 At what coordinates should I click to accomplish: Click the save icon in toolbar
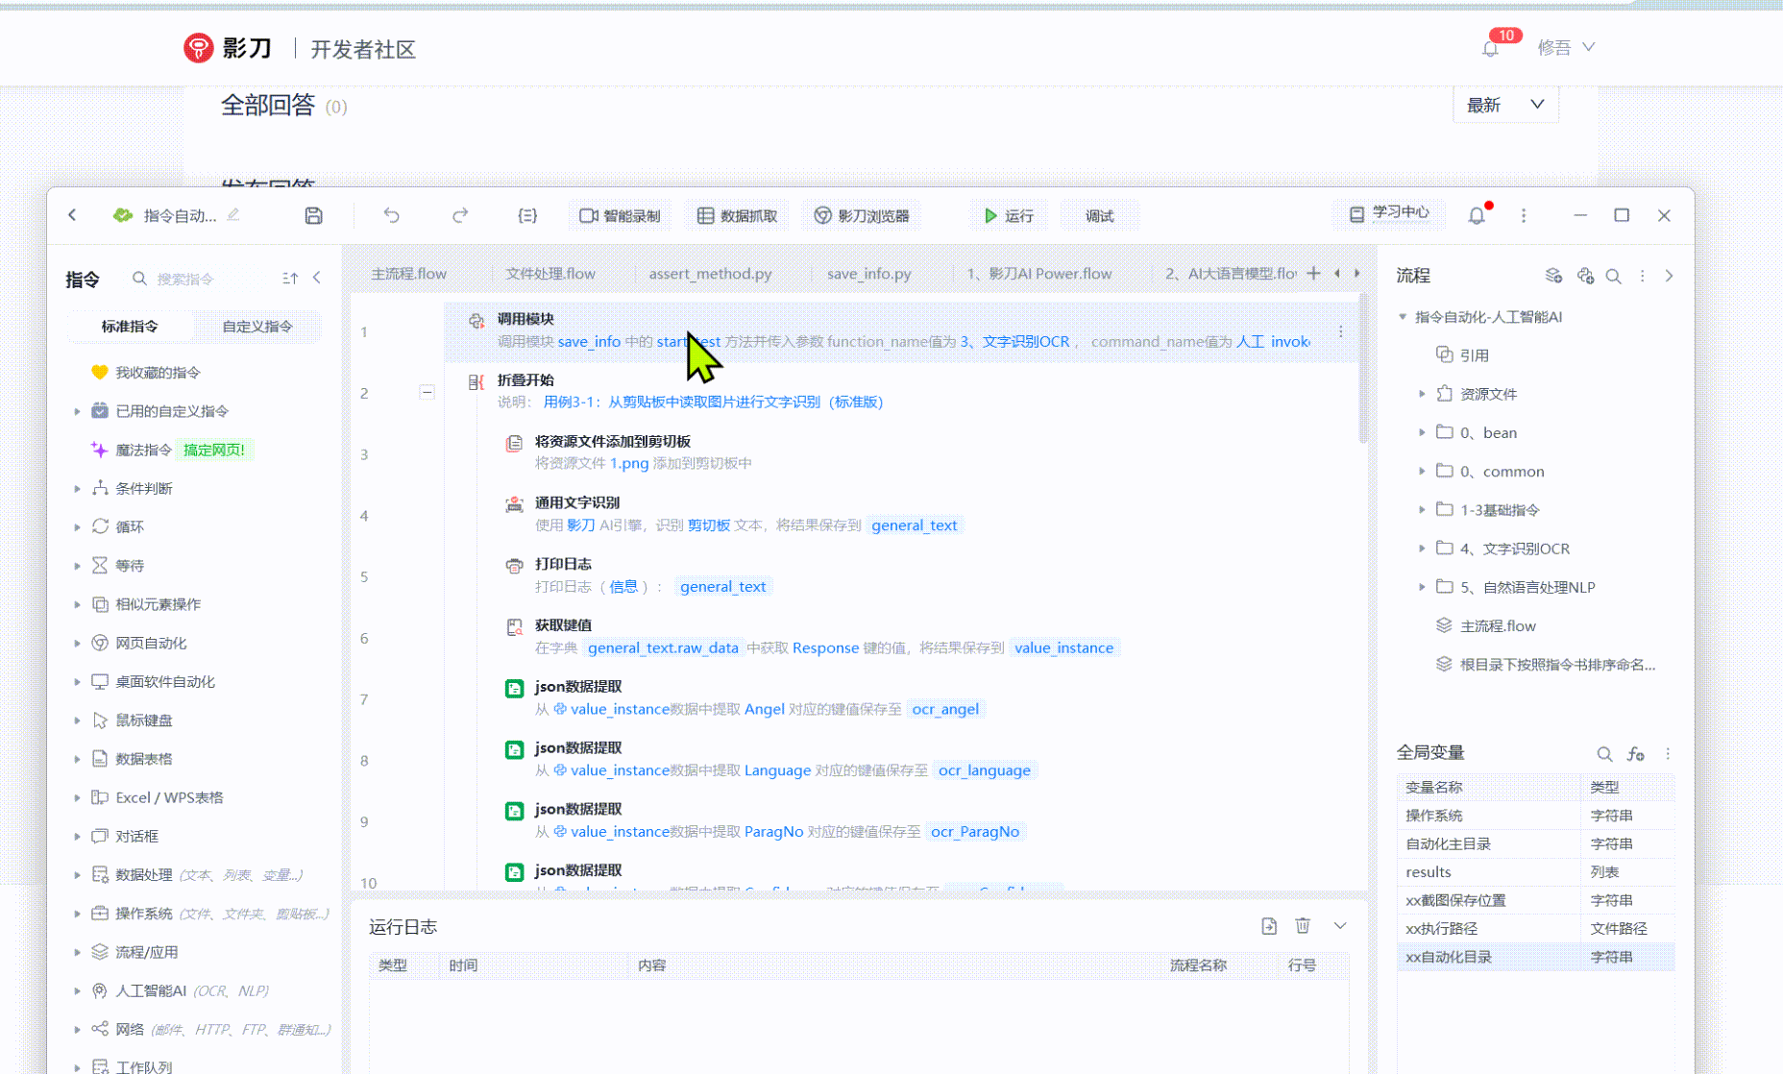[313, 216]
